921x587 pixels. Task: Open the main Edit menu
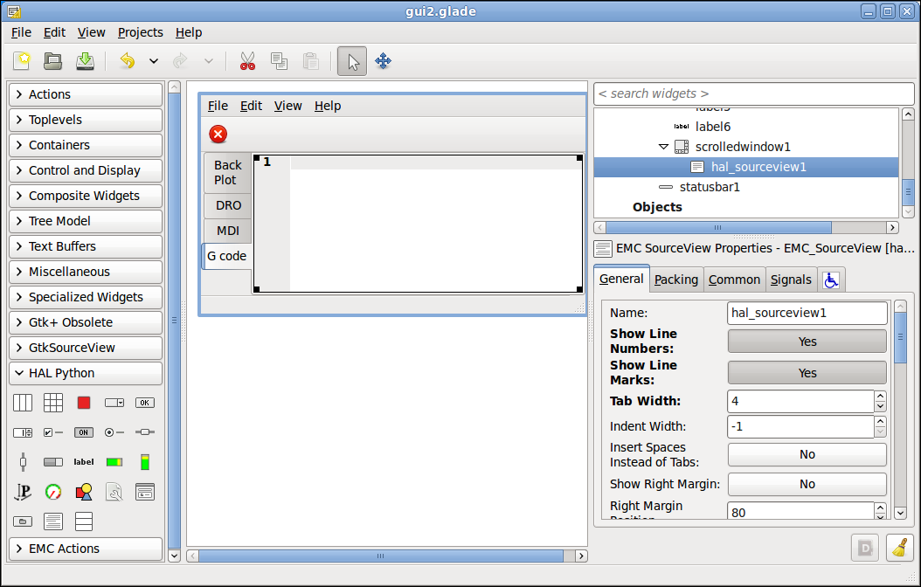point(55,32)
